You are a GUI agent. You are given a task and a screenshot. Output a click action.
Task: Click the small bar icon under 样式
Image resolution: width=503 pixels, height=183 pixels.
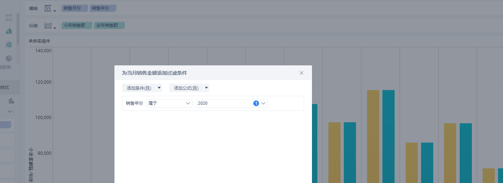(x=11, y=101)
